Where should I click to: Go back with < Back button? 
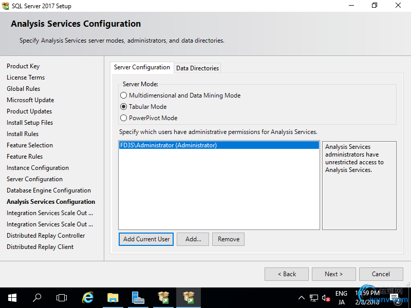[x=287, y=274]
